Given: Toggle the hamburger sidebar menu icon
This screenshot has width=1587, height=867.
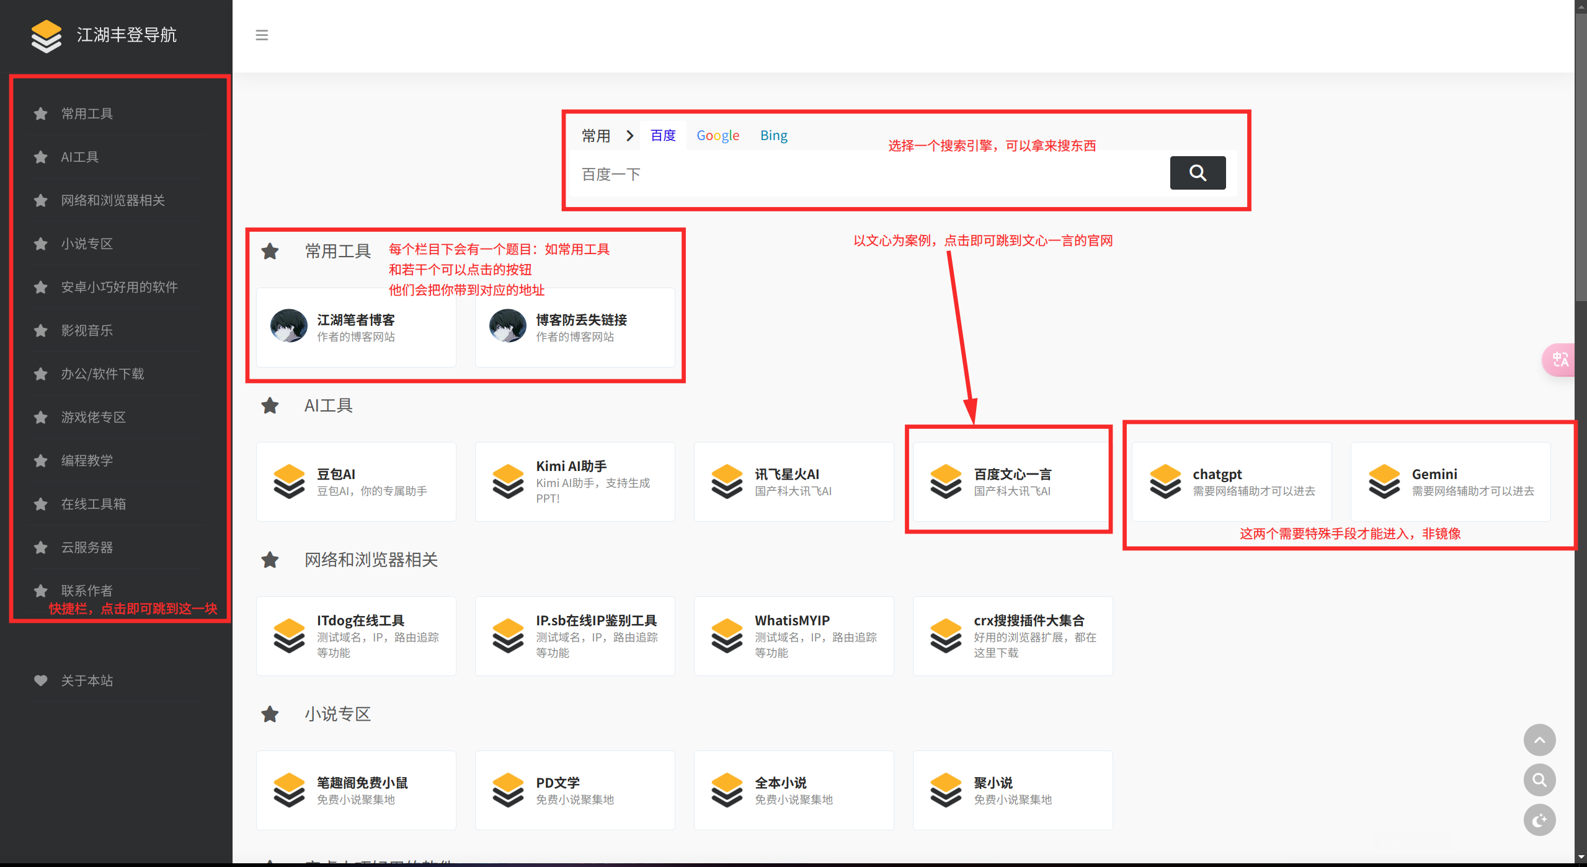Looking at the screenshot, I should tap(262, 35).
